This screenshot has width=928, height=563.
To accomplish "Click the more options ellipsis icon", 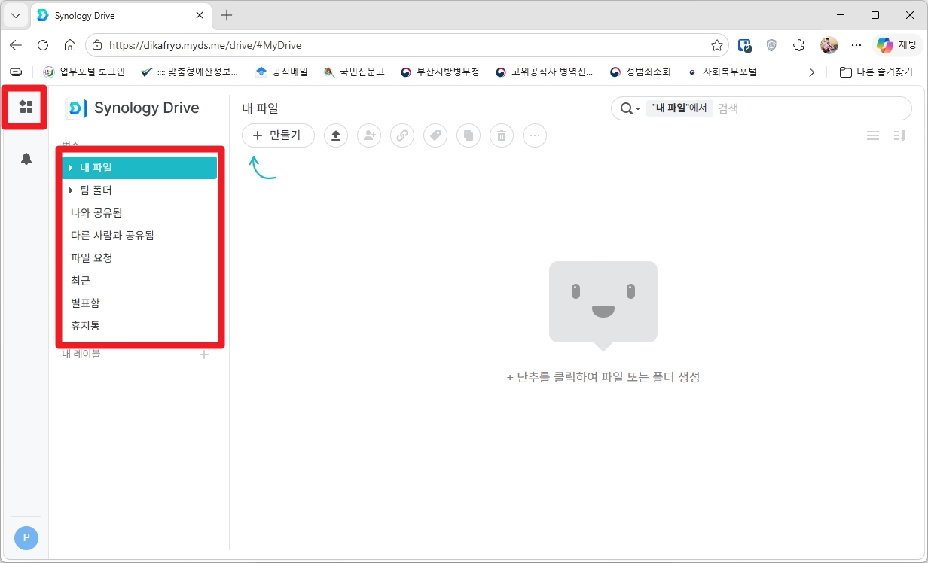I will (535, 135).
